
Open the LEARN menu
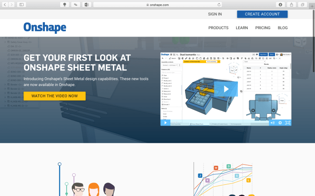(242, 28)
